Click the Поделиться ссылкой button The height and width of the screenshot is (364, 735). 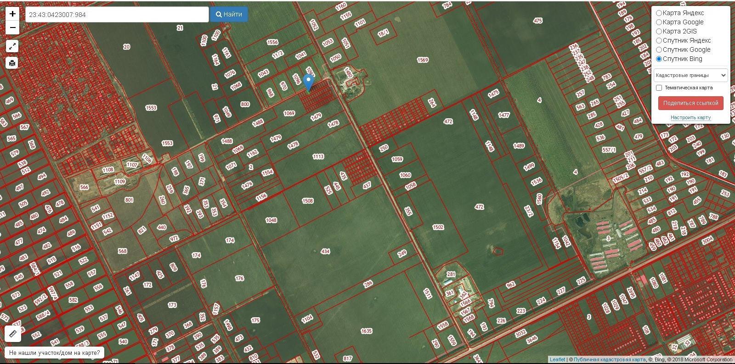pyautogui.click(x=690, y=103)
